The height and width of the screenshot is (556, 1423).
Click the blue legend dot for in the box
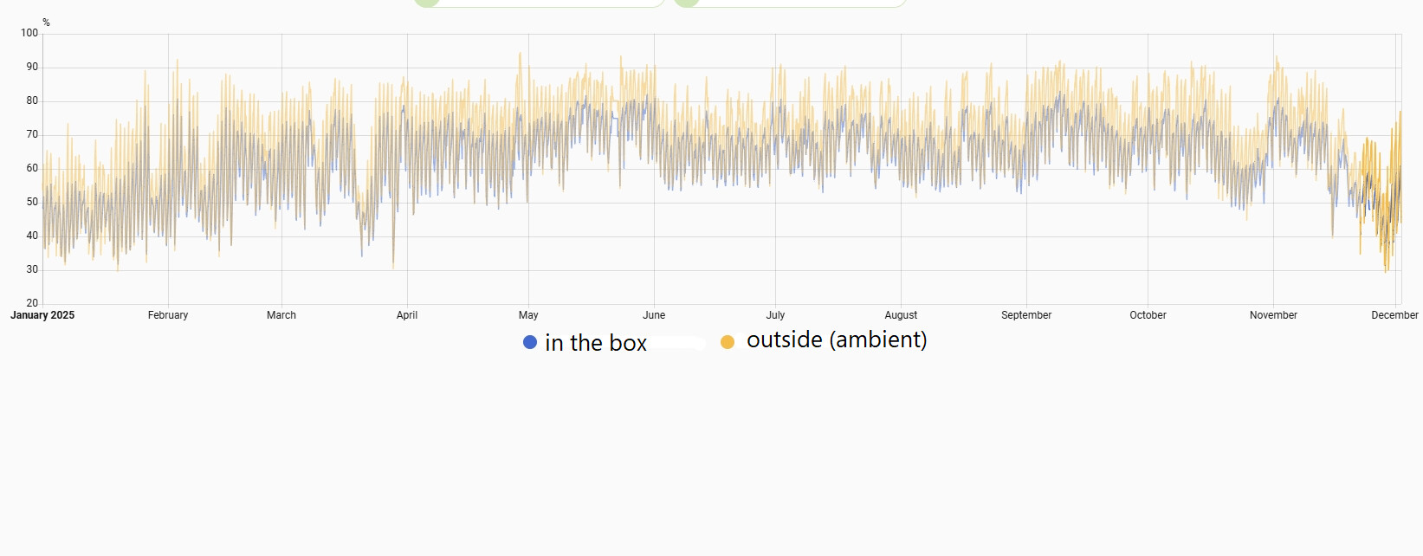click(x=530, y=343)
